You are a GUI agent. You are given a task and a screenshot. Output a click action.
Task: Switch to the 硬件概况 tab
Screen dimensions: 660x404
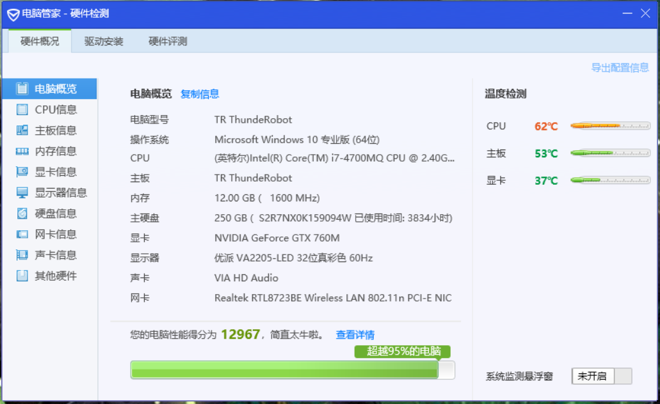40,41
